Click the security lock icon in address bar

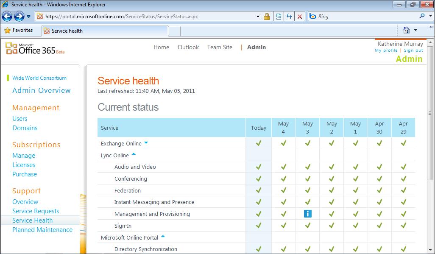tap(267, 17)
